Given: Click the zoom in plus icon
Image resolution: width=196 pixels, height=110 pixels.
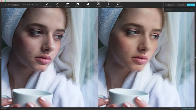Looking at the screenshot, I should [5, 5].
